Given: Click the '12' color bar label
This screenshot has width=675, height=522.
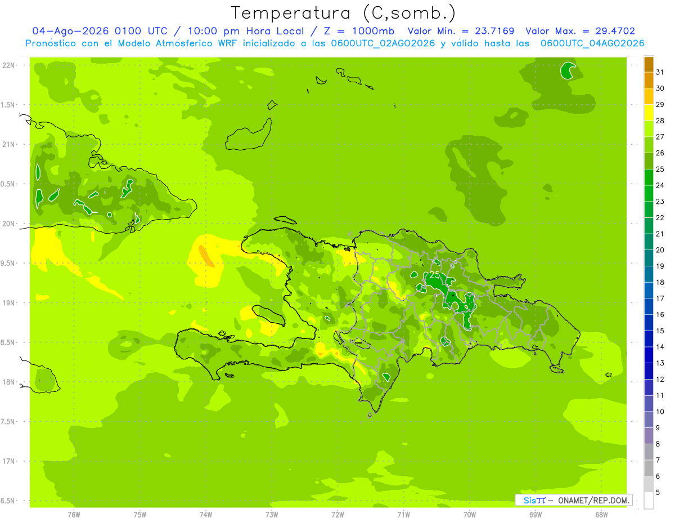Looking at the screenshot, I should (x=660, y=380).
